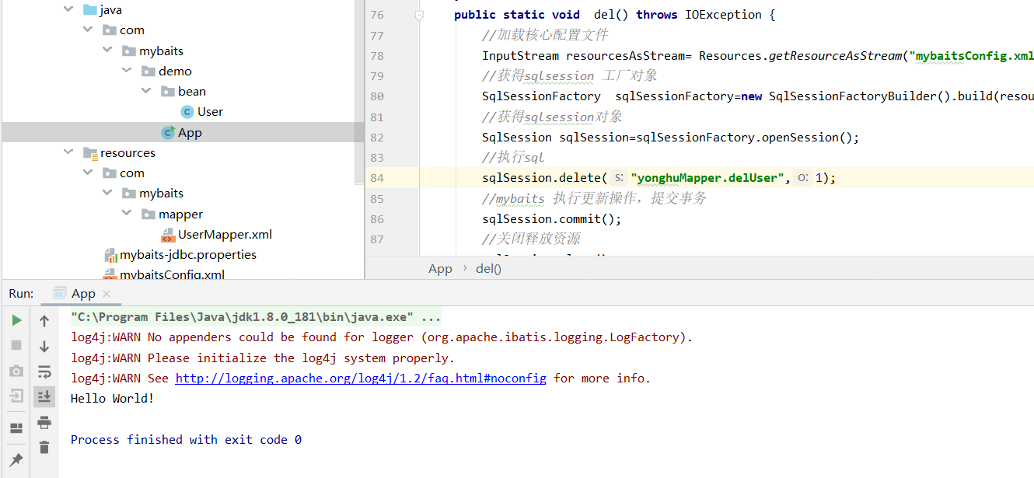Collapse the bean package node
The height and width of the screenshot is (478, 1034).
(x=145, y=91)
